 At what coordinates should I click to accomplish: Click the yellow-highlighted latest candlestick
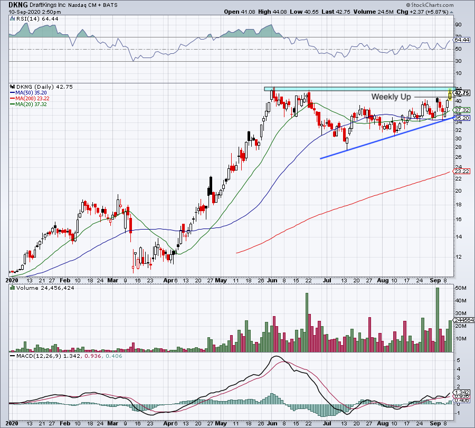coord(450,95)
